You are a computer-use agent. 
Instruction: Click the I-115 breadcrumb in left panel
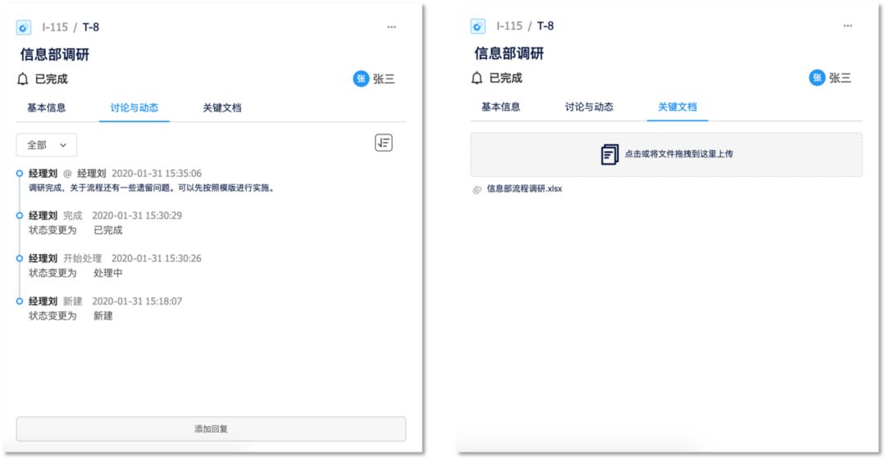tap(55, 27)
